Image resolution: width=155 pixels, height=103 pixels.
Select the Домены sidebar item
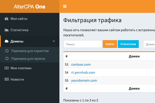(x=30, y=41)
